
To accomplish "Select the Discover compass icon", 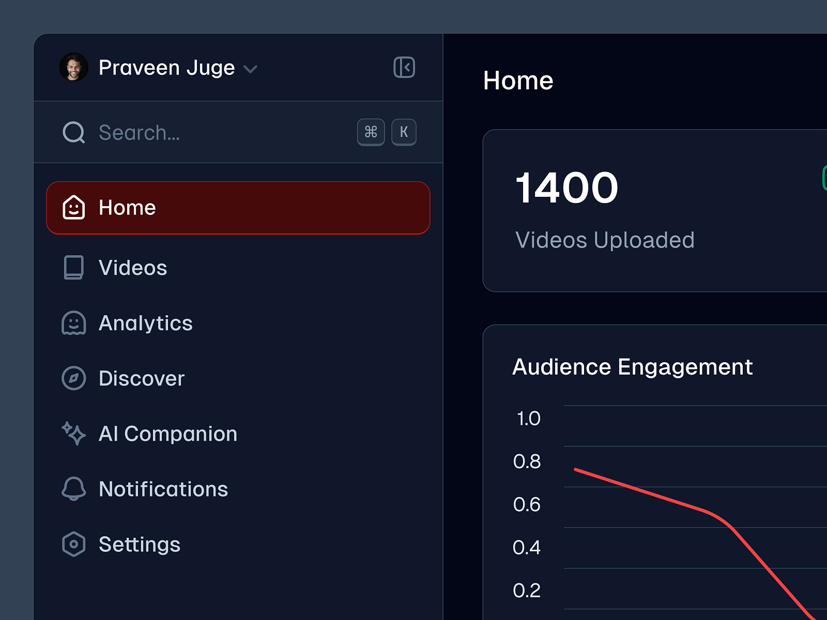I will tap(74, 378).
